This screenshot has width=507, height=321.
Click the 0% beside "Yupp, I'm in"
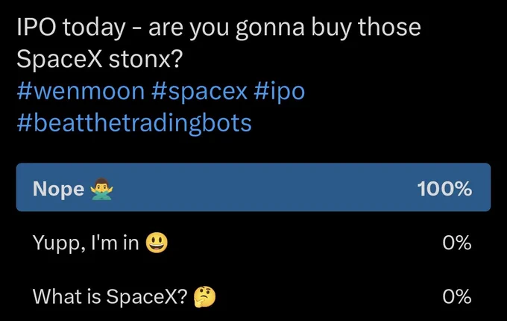coord(457,243)
